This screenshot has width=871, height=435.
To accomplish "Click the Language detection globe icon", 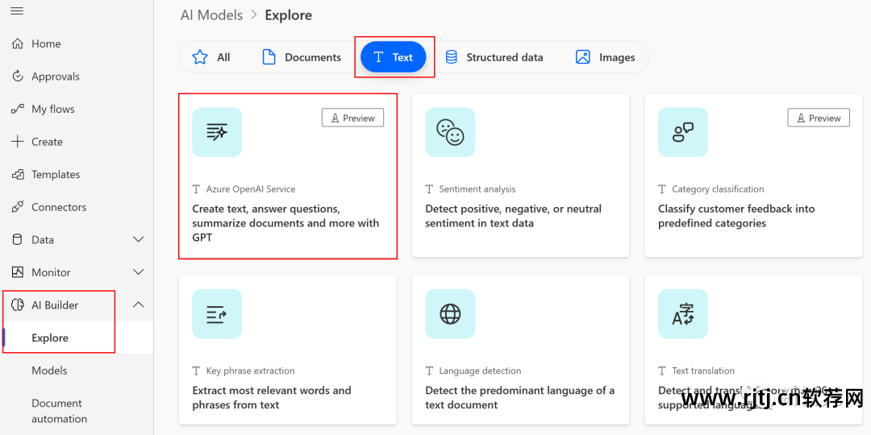I will pyautogui.click(x=450, y=314).
